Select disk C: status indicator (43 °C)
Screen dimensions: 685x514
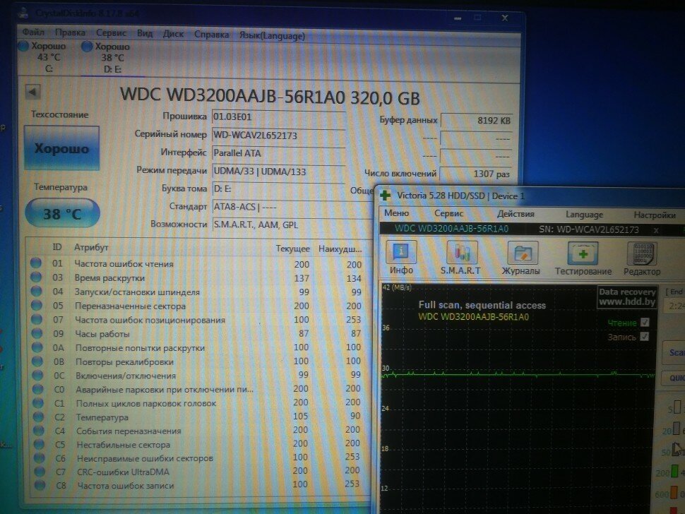pyautogui.click(x=43, y=57)
